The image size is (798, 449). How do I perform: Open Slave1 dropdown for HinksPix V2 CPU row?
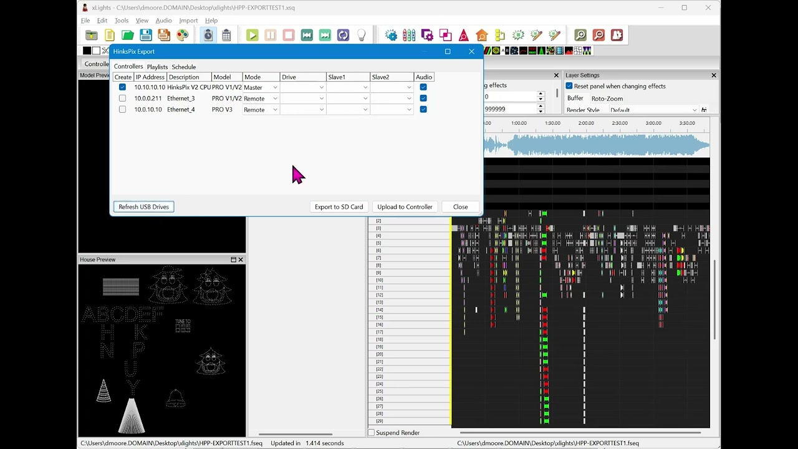(348, 87)
